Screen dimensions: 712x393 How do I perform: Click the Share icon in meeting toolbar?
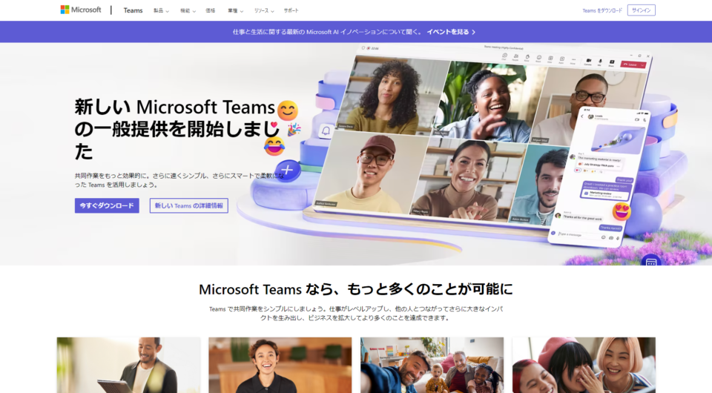pyautogui.click(x=612, y=63)
